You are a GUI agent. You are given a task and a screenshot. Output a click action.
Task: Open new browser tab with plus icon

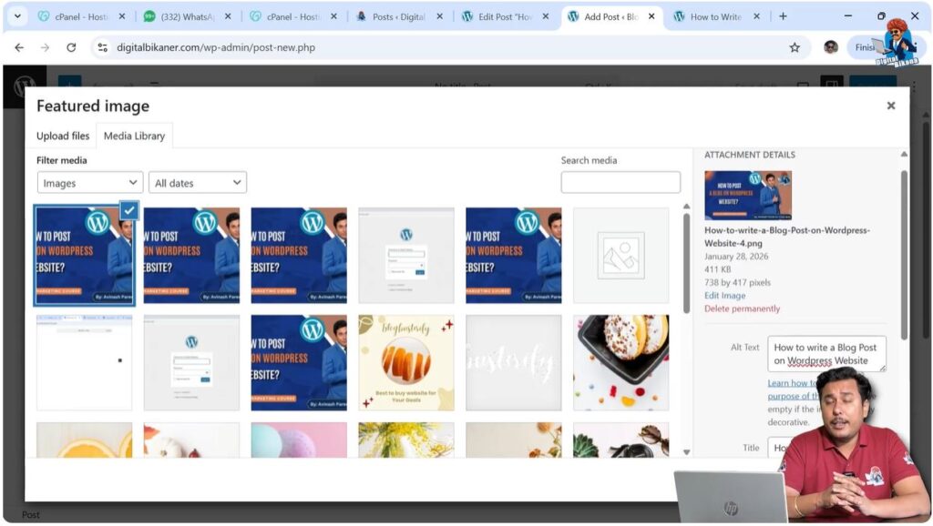click(x=782, y=16)
